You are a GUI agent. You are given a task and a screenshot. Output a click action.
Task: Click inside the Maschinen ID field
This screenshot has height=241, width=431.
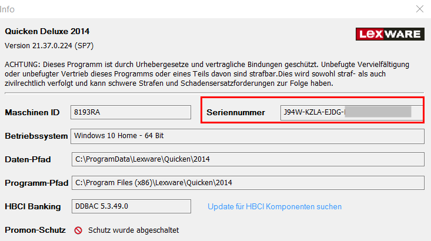[131, 112]
